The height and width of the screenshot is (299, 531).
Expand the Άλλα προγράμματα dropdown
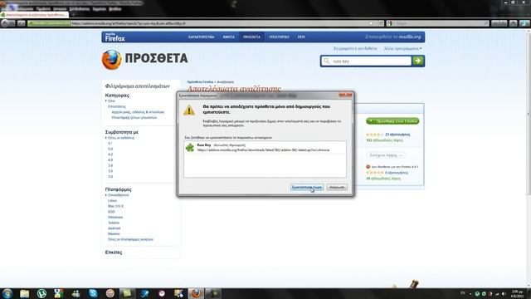click(x=402, y=48)
